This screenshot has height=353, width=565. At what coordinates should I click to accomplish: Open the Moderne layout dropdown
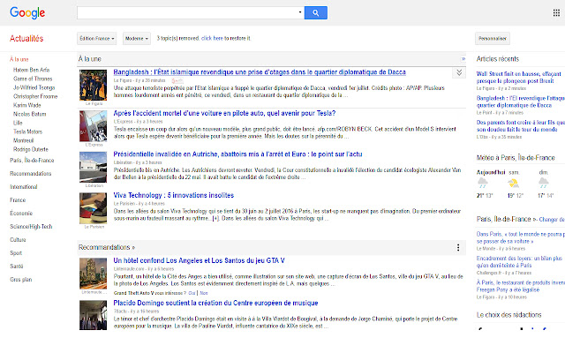pyautogui.click(x=137, y=39)
